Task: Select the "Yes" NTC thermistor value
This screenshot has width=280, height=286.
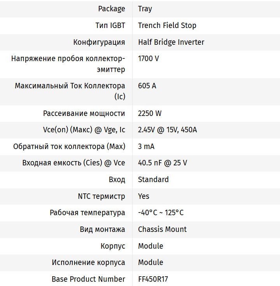Action: [x=143, y=196]
